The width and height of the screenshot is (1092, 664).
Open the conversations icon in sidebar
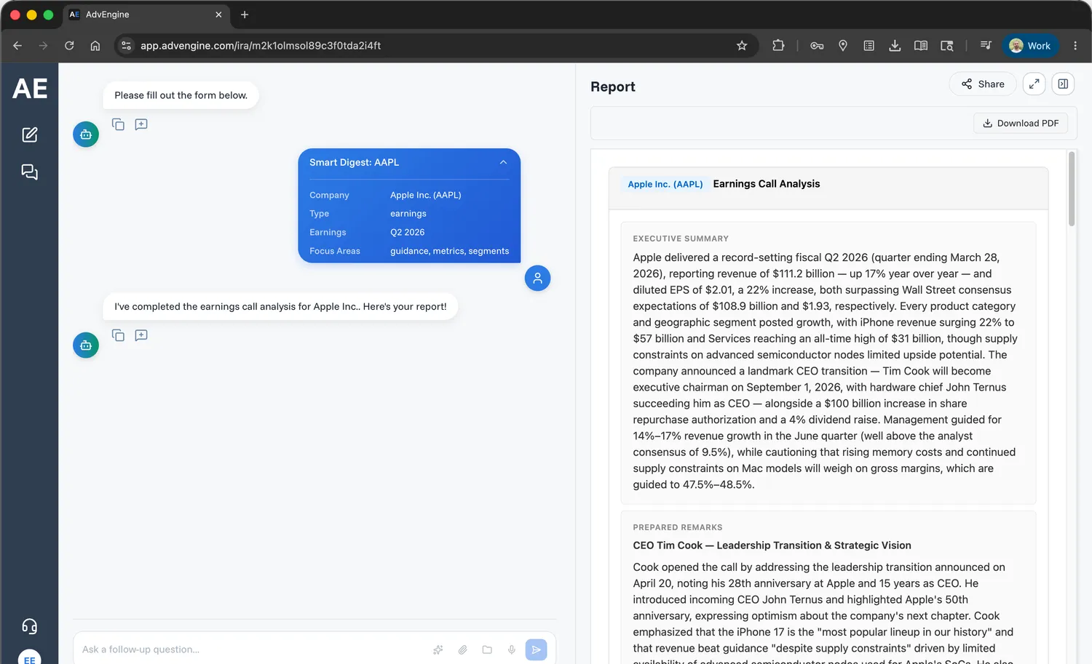30,172
